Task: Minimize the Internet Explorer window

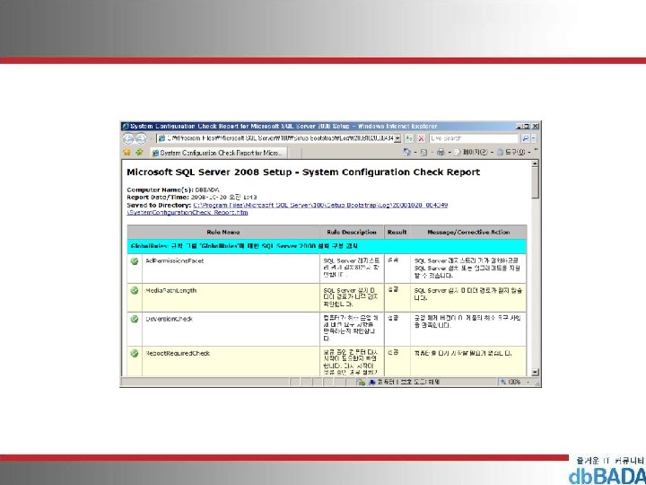Action: pos(519,127)
